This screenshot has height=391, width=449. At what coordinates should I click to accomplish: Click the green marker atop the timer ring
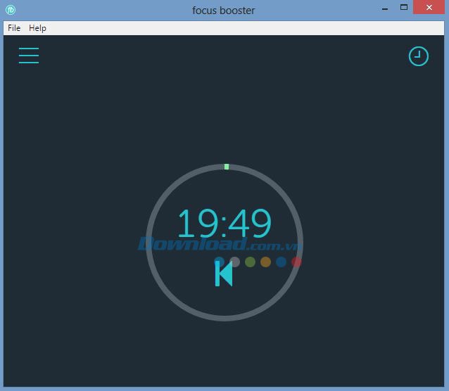pyautogui.click(x=226, y=167)
